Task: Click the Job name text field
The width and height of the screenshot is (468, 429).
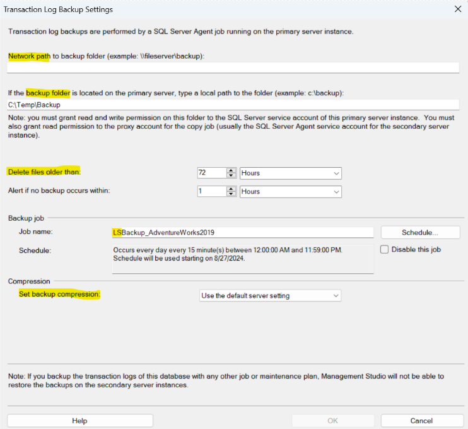Action: 242,233
